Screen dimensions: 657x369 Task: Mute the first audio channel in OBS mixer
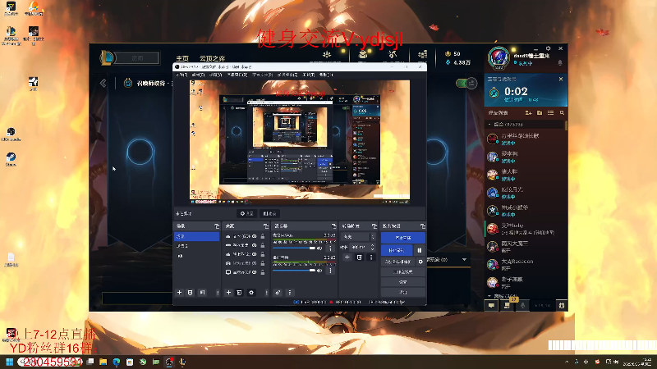coord(319,248)
